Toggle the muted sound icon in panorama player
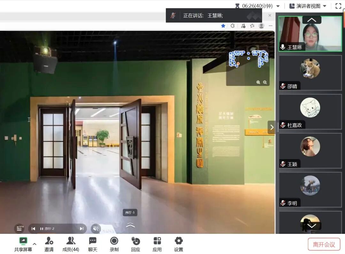 pos(95,228)
